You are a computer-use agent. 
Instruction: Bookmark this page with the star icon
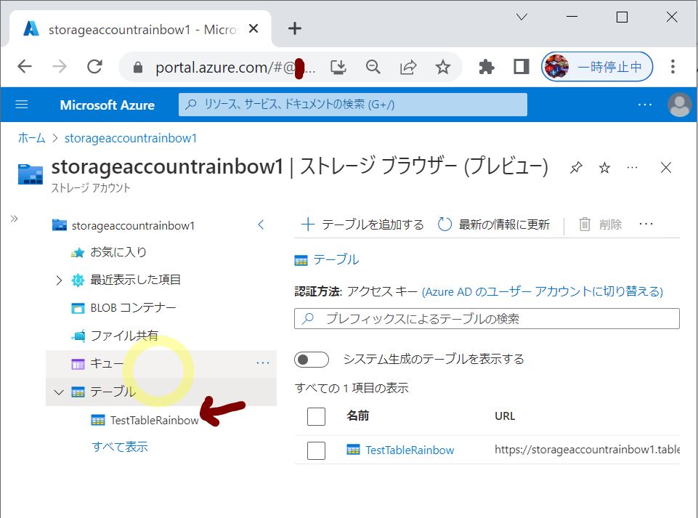(442, 68)
